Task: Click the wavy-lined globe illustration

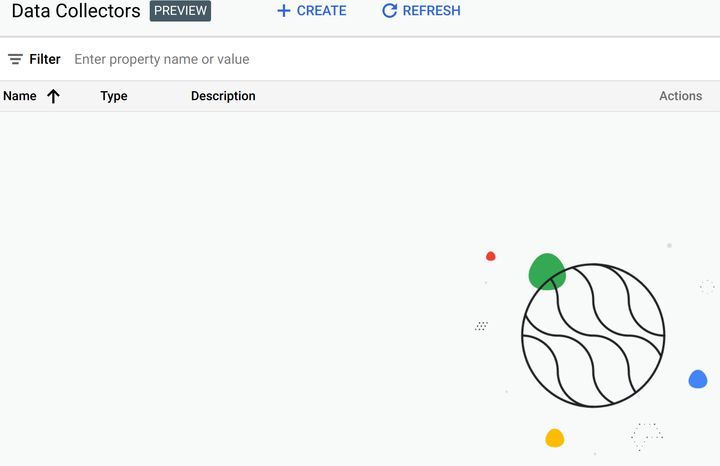Action: coord(593,336)
